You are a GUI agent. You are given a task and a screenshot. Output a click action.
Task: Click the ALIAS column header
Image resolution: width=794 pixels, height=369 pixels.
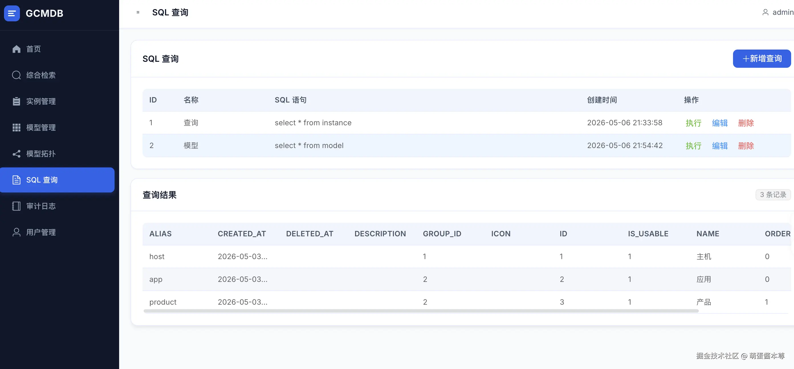pyautogui.click(x=160, y=234)
